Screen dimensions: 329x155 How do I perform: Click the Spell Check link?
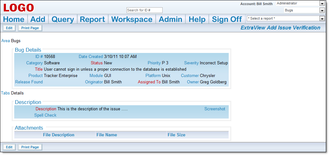point(45,115)
